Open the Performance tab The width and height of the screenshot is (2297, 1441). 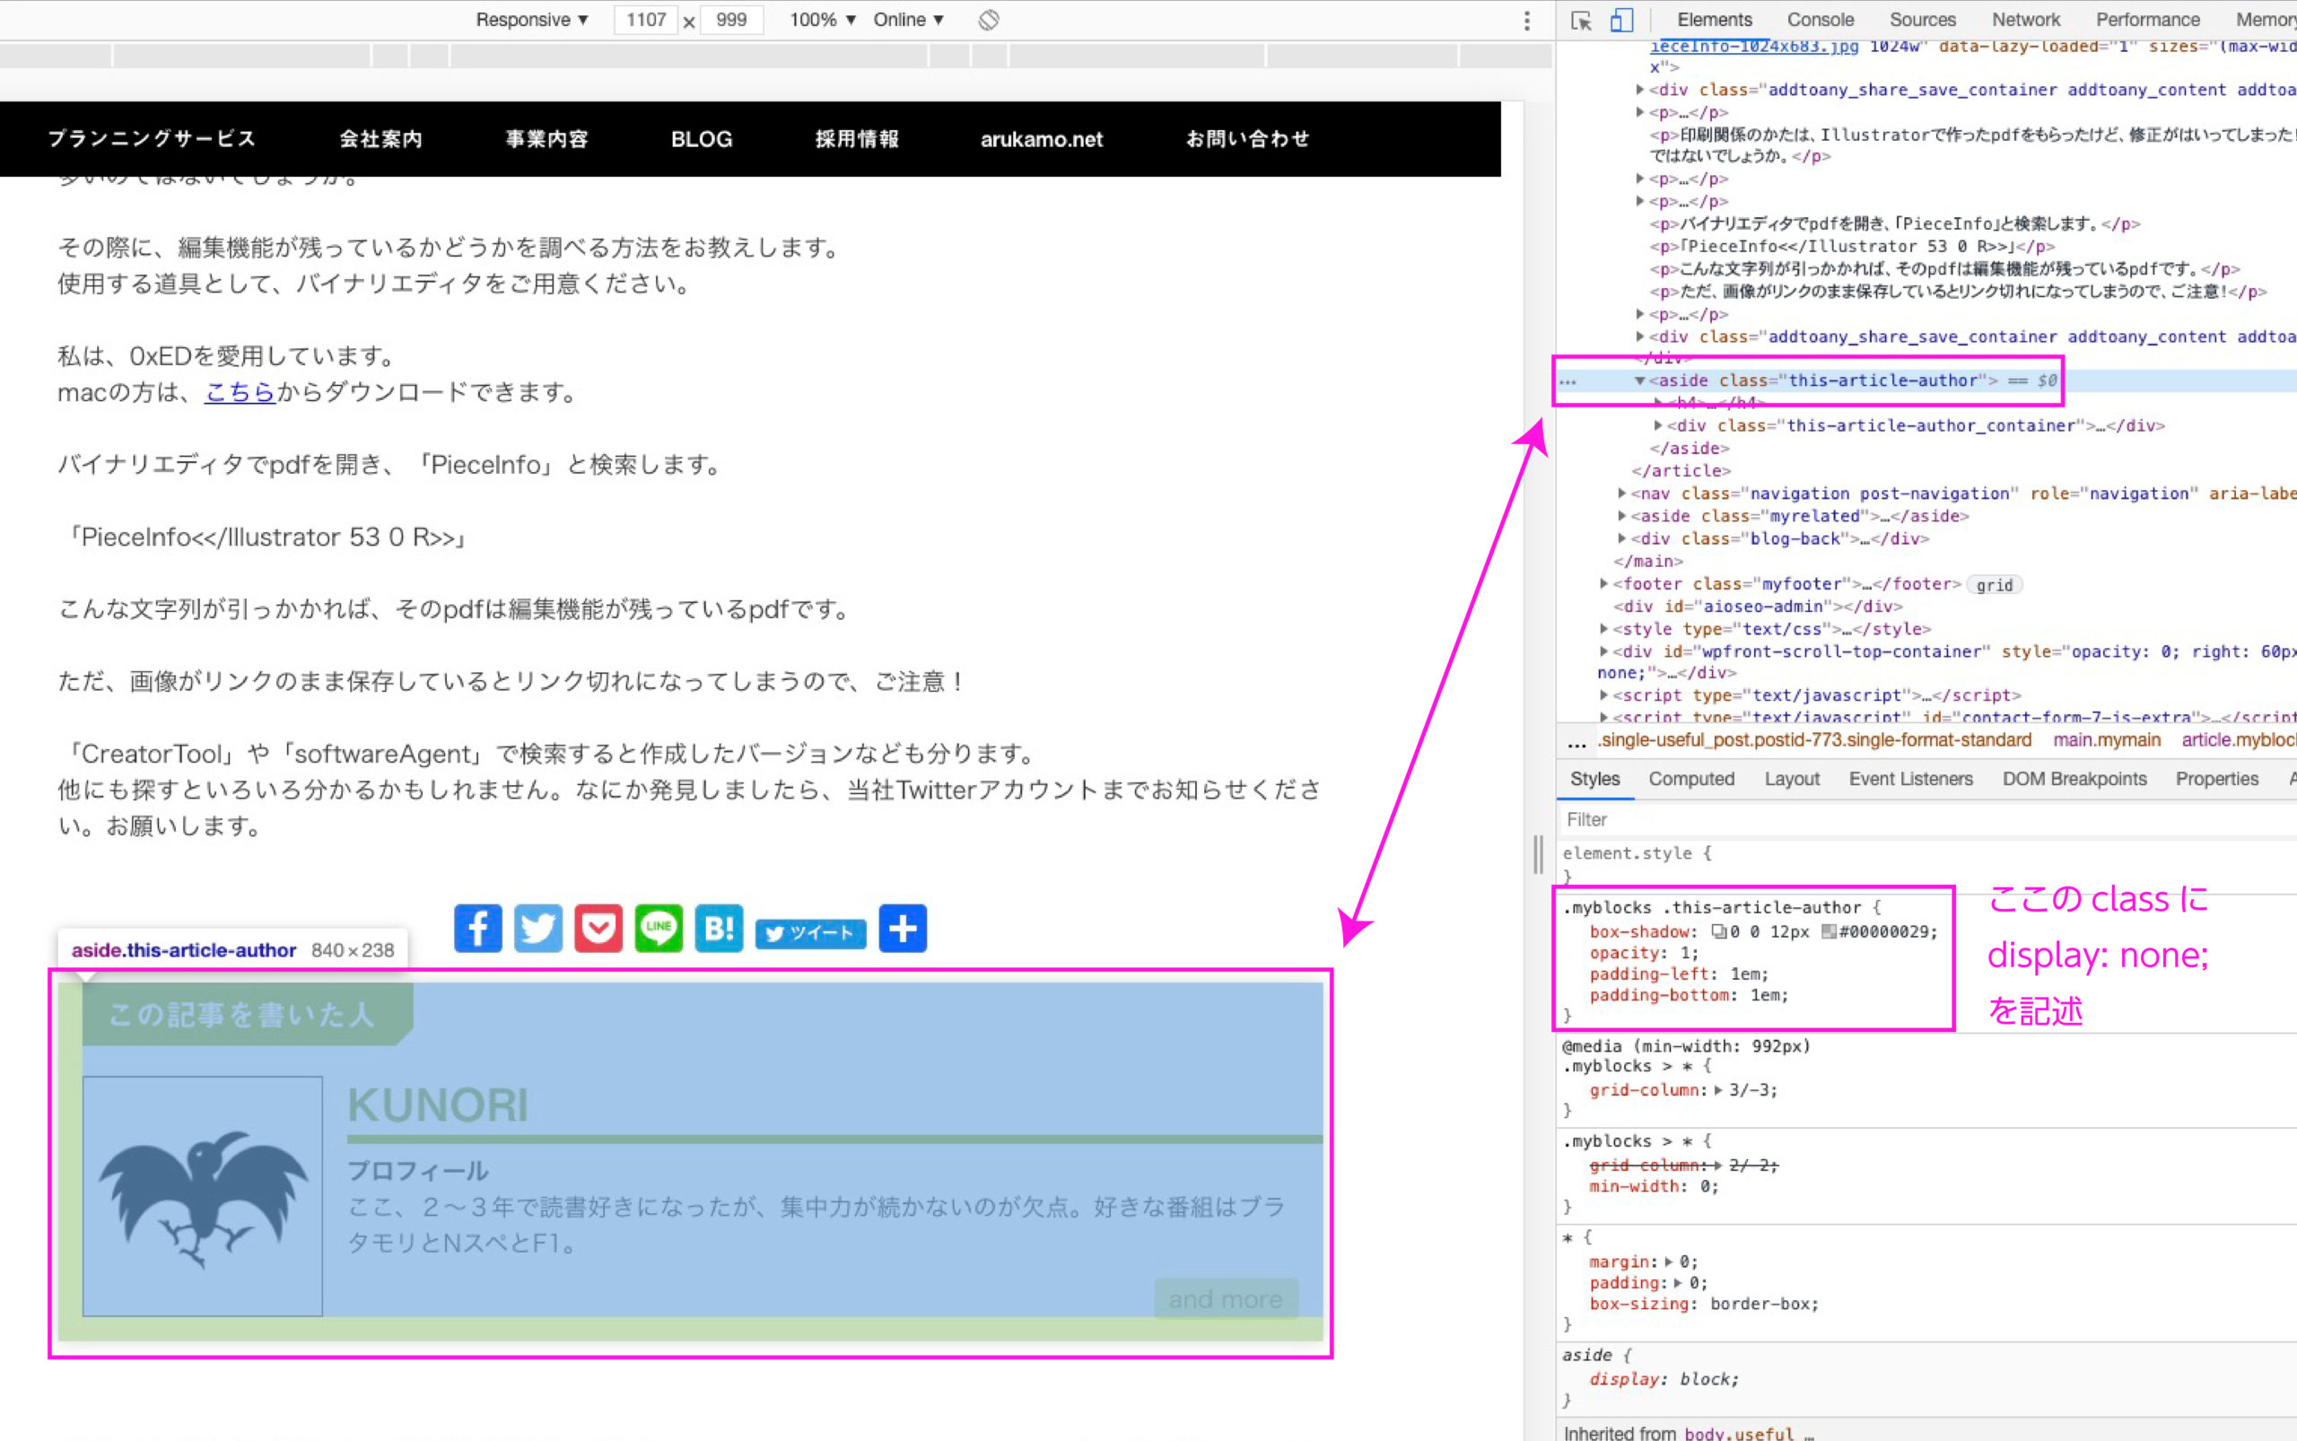pos(2147,20)
